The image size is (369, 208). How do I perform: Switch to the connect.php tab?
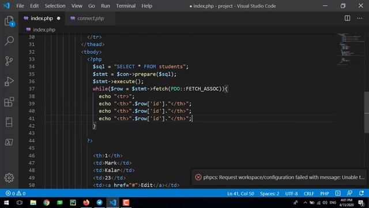click(x=91, y=18)
